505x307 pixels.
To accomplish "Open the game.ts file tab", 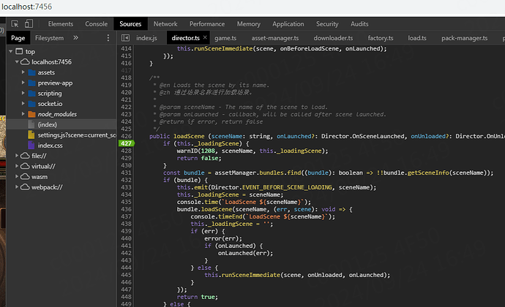I will coord(225,38).
